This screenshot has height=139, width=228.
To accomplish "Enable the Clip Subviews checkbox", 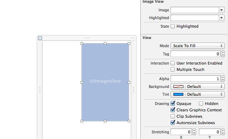I will click(x=173, y=116).
